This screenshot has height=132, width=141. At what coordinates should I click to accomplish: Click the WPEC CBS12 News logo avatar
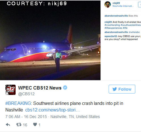[x=10, y=90]
